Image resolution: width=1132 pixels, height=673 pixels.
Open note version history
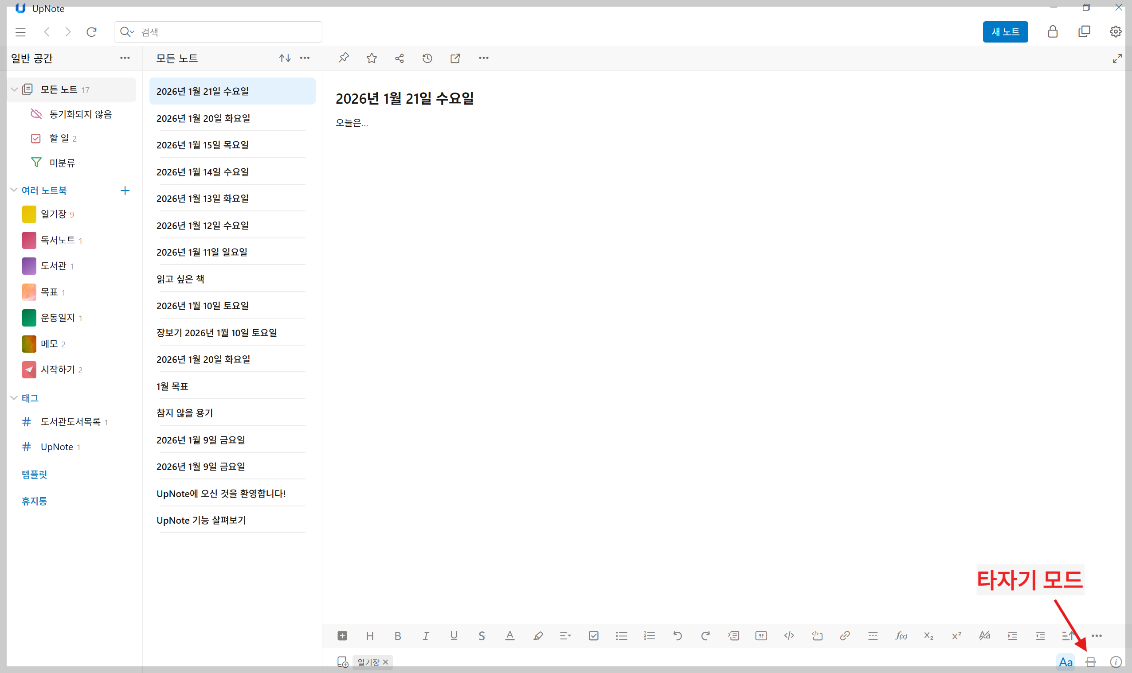(427, 58)
